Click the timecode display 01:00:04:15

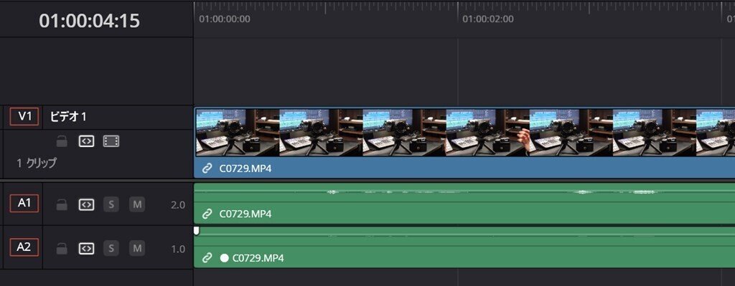click(x=90, y=21)
